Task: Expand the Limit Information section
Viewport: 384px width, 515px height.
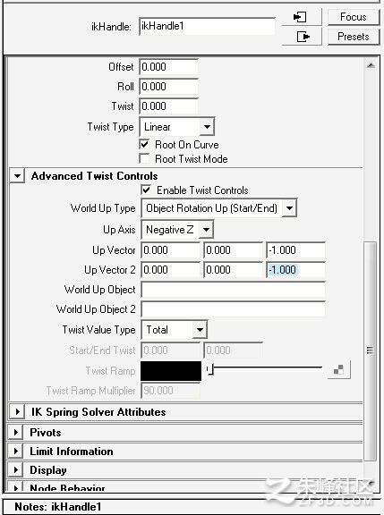Action: click(x=15, y=452)
